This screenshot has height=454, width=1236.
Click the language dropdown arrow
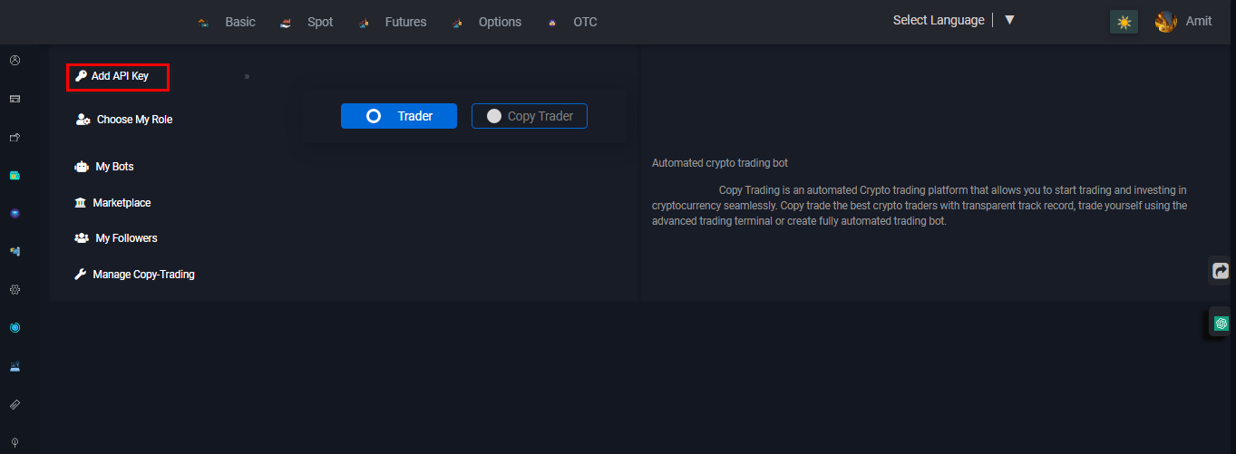coord(1009,20)
